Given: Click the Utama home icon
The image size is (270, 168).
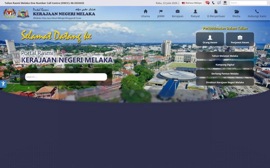Looking at the screenshot, I should coord(145,11).
